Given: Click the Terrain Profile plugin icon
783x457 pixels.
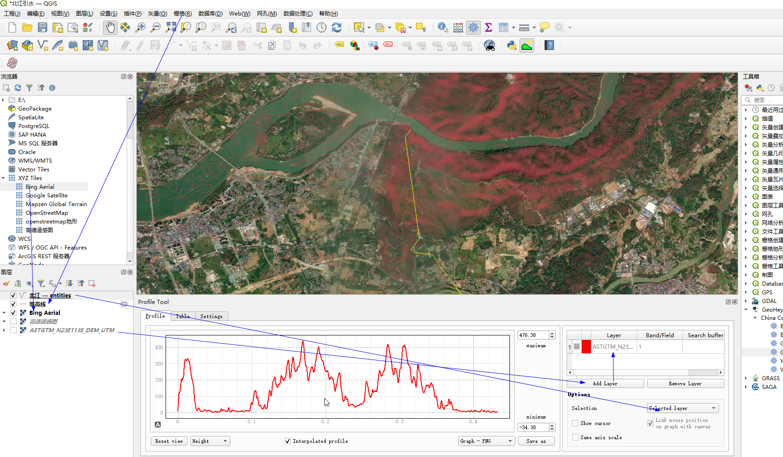Looking at the screenshot, I should 527,45.
